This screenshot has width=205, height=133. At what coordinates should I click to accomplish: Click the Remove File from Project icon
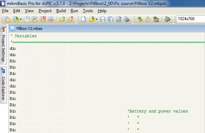[x=70, y=19]
